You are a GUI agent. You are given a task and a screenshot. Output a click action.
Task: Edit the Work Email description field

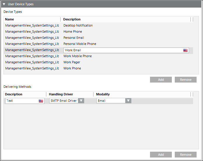[122, 50]
